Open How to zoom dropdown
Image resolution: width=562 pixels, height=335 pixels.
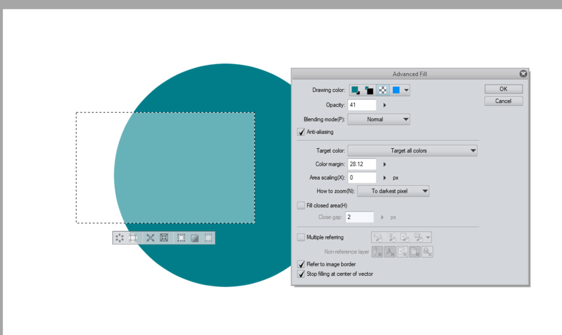(x=393, y=191)
